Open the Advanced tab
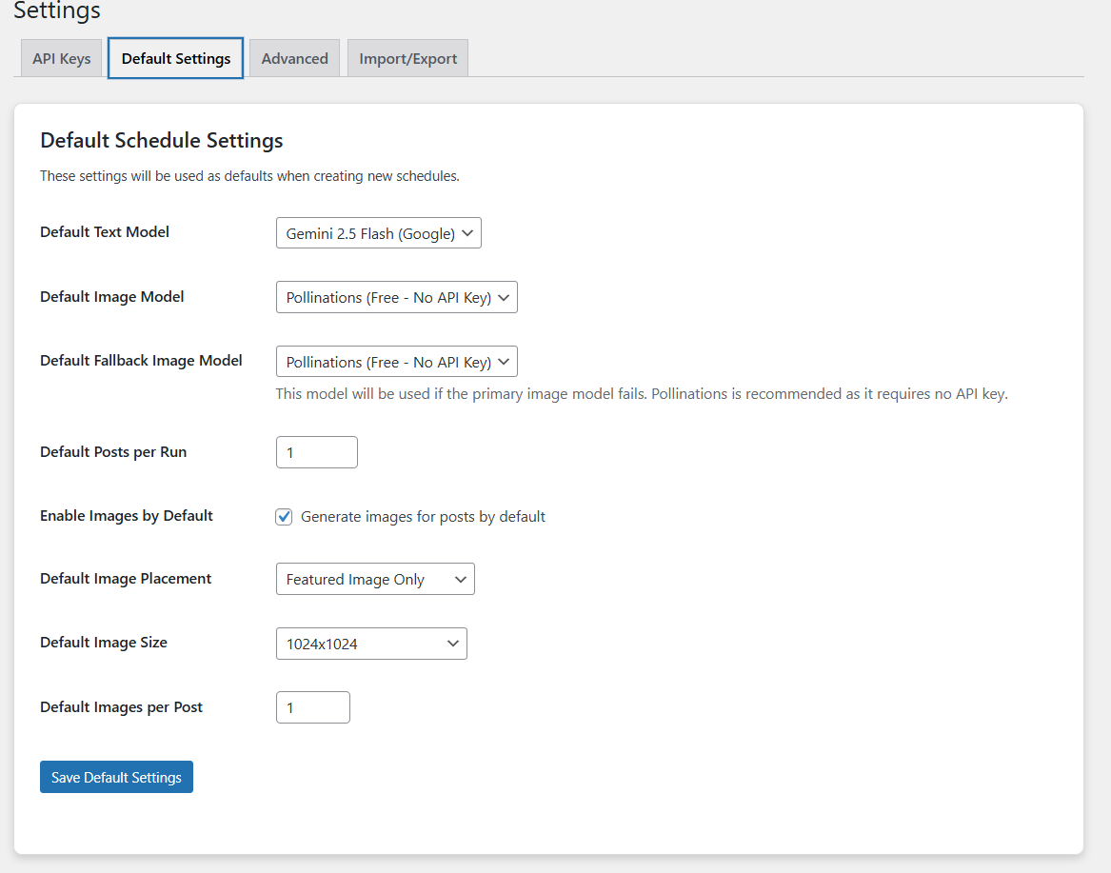 pyautogui.click(x=294, y=58)
